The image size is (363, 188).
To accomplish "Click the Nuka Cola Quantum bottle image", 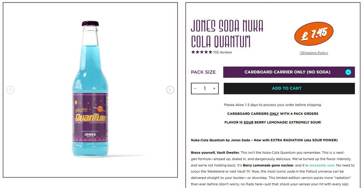I will (x=90, y=89).
